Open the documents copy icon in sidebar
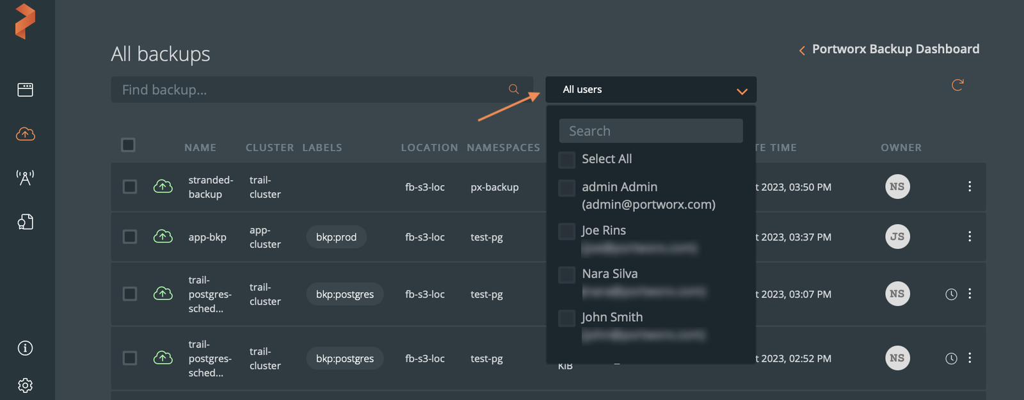 [25, 222]
